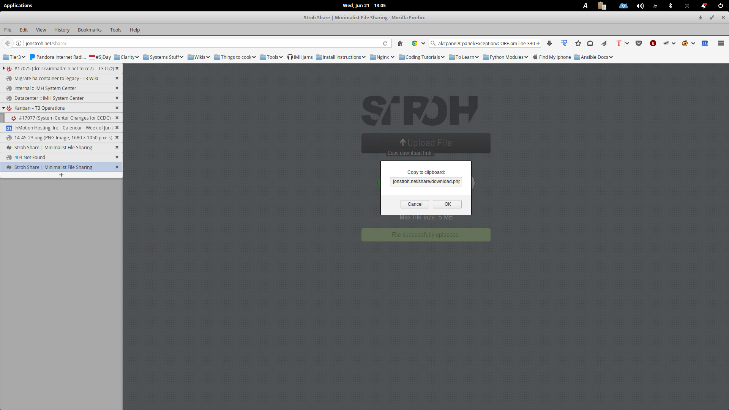
Task: Open a new tab with plus button
Action: pyautogui.click(x=61, y=175)
